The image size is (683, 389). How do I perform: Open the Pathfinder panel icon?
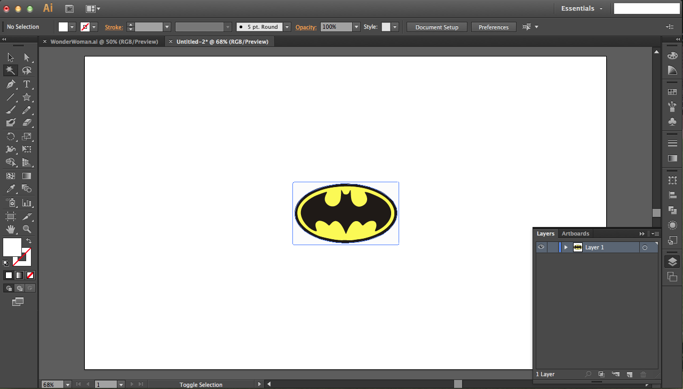click(672, 210)
